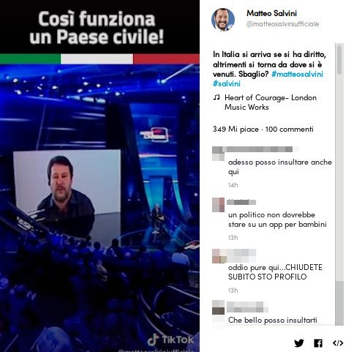Click the 'CHIUDETE SUBITO STO PROFILO' comment
The height and width of the screenshot is (352, 354).
tap(275, 272)
